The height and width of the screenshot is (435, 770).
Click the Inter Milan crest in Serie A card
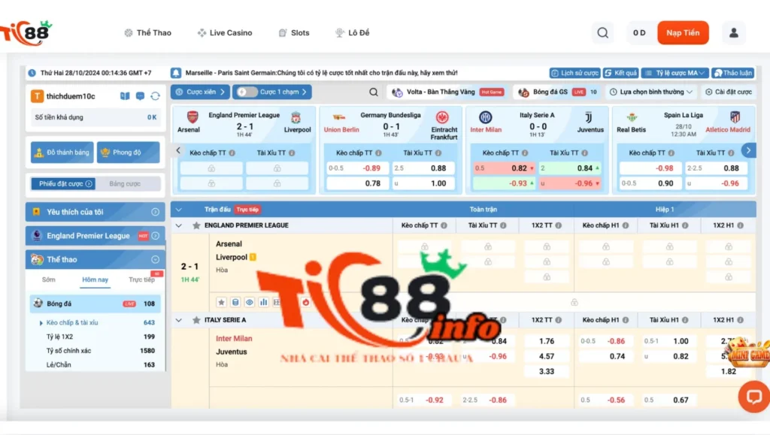tap(485, 117)
